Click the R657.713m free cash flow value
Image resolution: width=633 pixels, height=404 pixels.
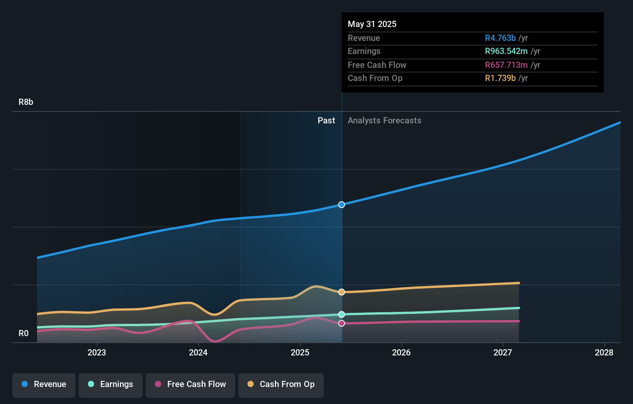pos(506,65)
